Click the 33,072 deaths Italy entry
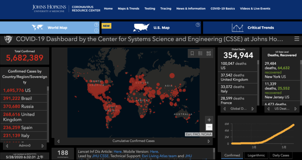The image size is (302, 160). [237, 89]
